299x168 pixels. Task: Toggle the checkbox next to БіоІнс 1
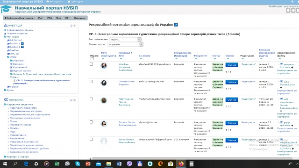[22, 43]
